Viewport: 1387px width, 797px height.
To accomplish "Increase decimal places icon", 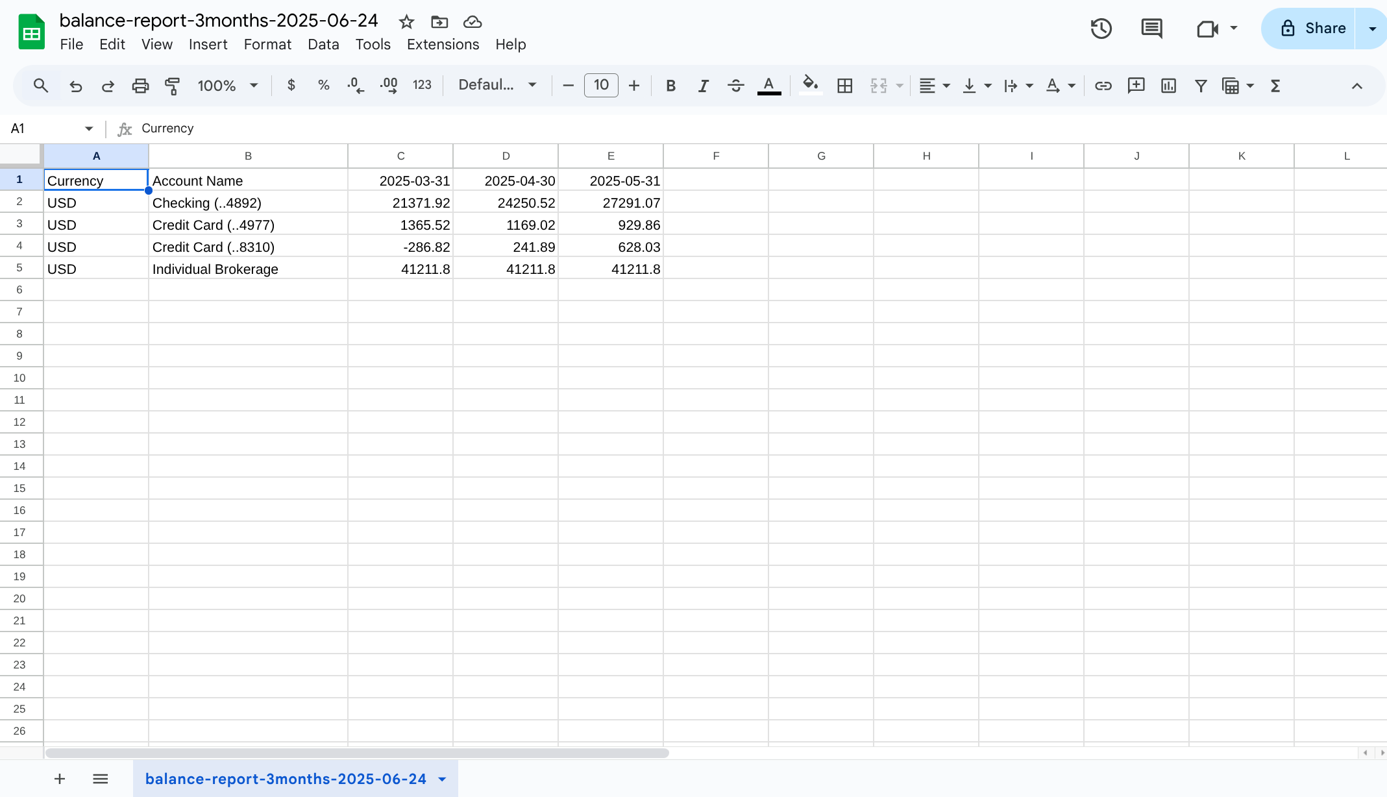I will tap(389, 86).
